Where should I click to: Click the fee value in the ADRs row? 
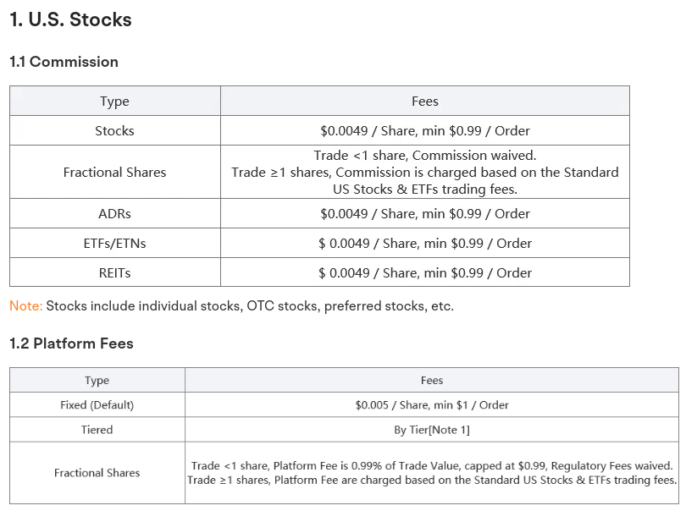424,214
